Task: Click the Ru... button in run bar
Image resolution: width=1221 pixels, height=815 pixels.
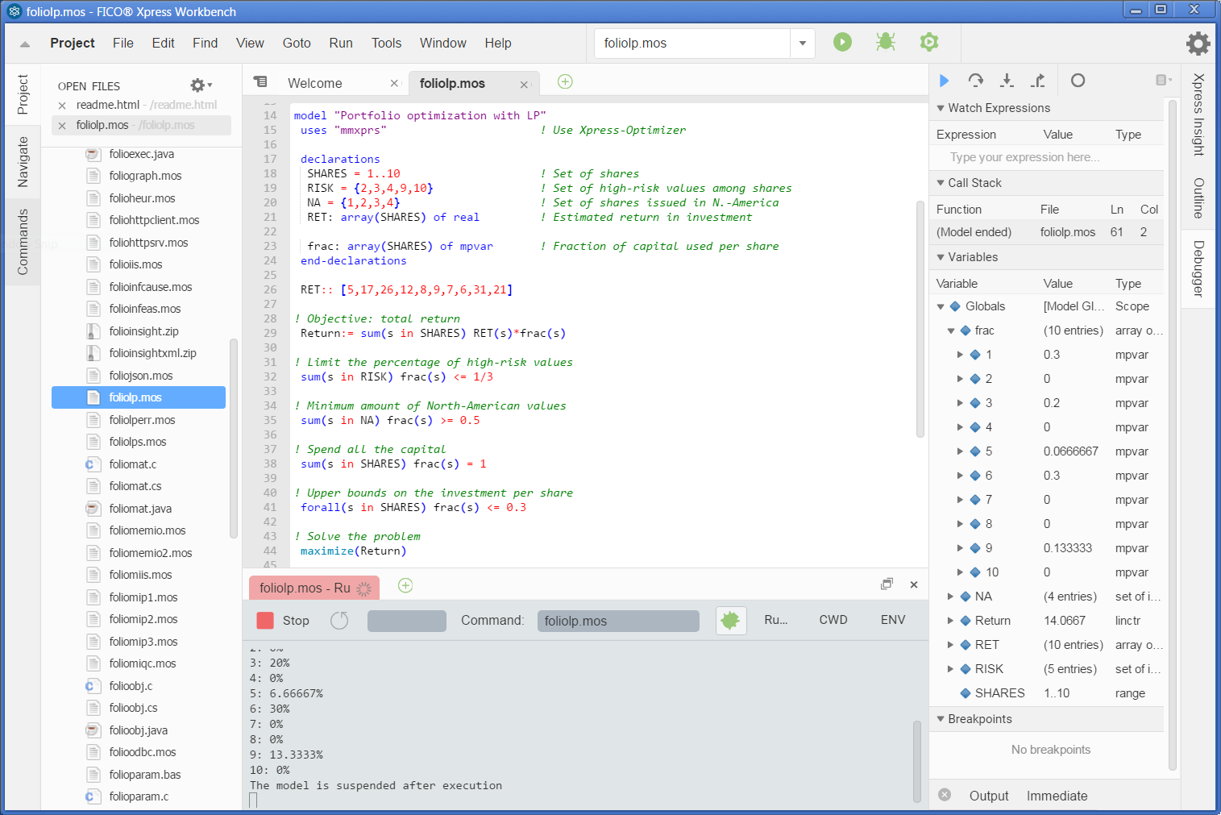Action: click(x=776, y=620)
